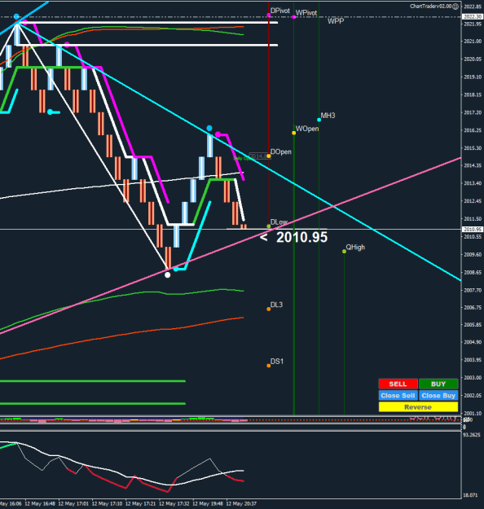The image size is (484, 509).
Task: Select the DS1 level label
Action: (277, 362)
